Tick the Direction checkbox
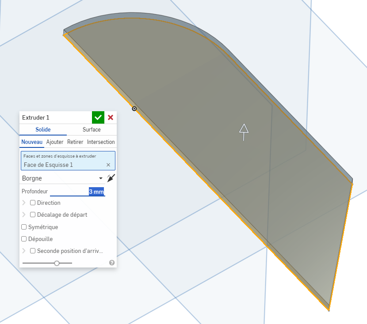The image size is (367, 324). (33, 203)
